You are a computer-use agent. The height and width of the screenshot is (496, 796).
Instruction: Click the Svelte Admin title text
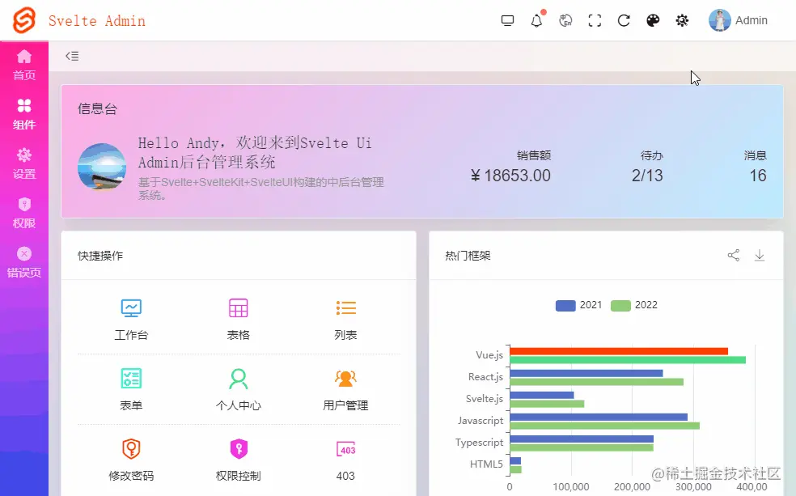pyautogui.click(x=97, y=21)
